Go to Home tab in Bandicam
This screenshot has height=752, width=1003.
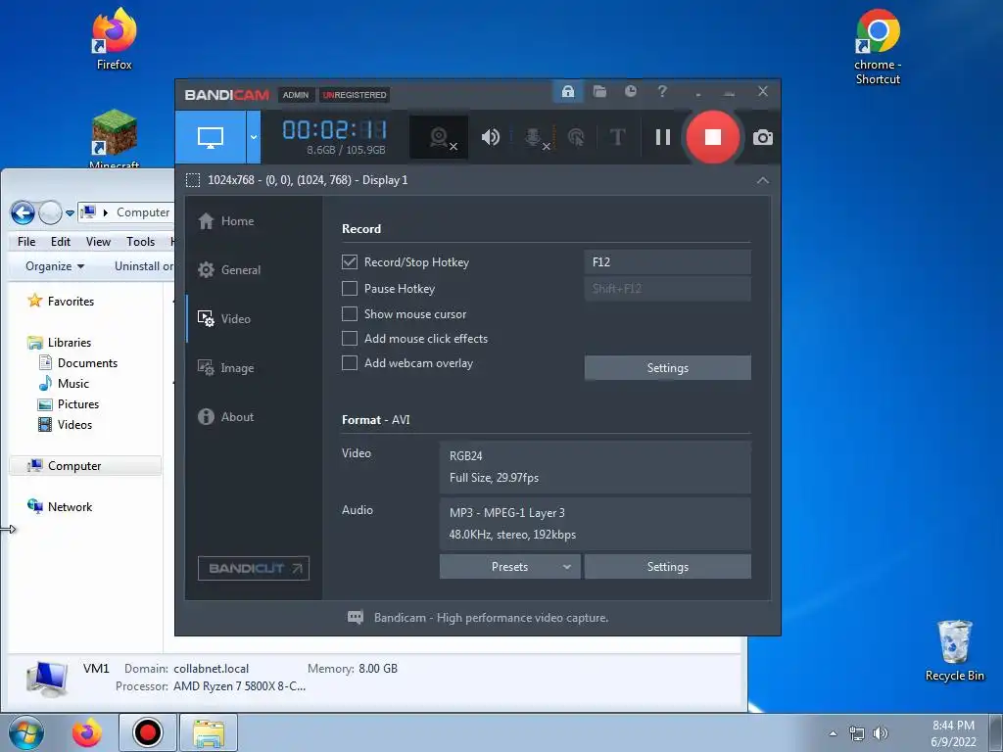click(226, 221)
